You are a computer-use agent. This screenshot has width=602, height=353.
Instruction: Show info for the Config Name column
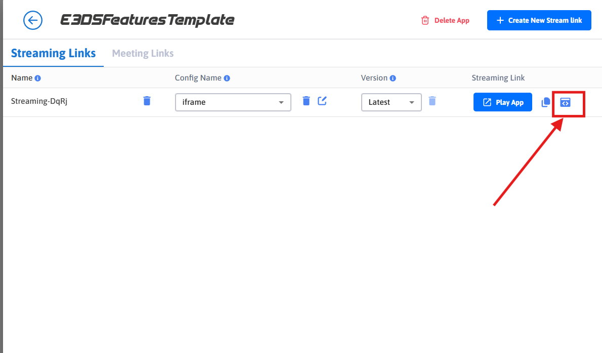(x=227, y=79)
